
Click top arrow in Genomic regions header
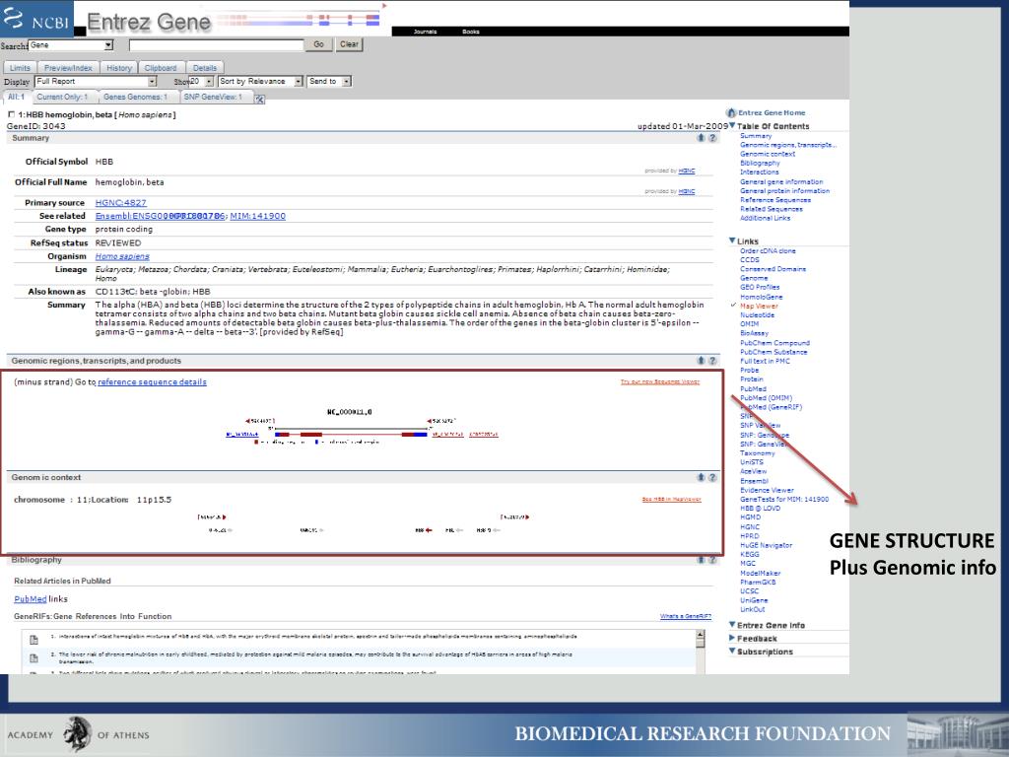pos(702,361)
